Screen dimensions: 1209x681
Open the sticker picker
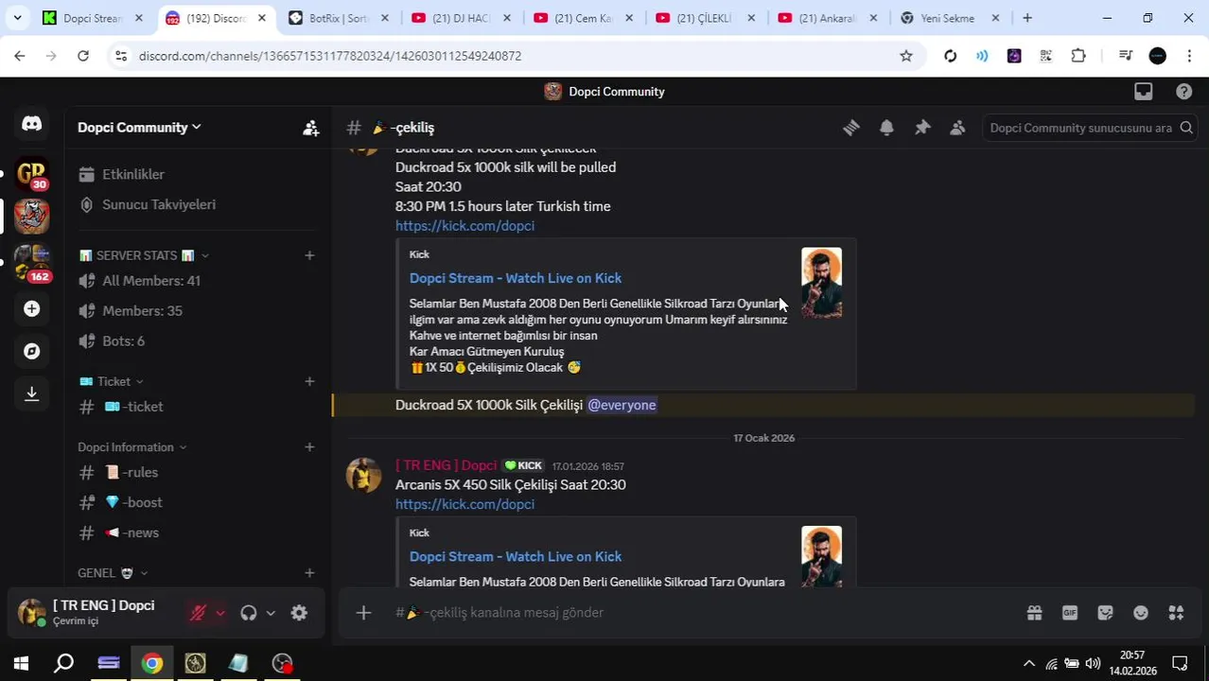point(1105,613)
